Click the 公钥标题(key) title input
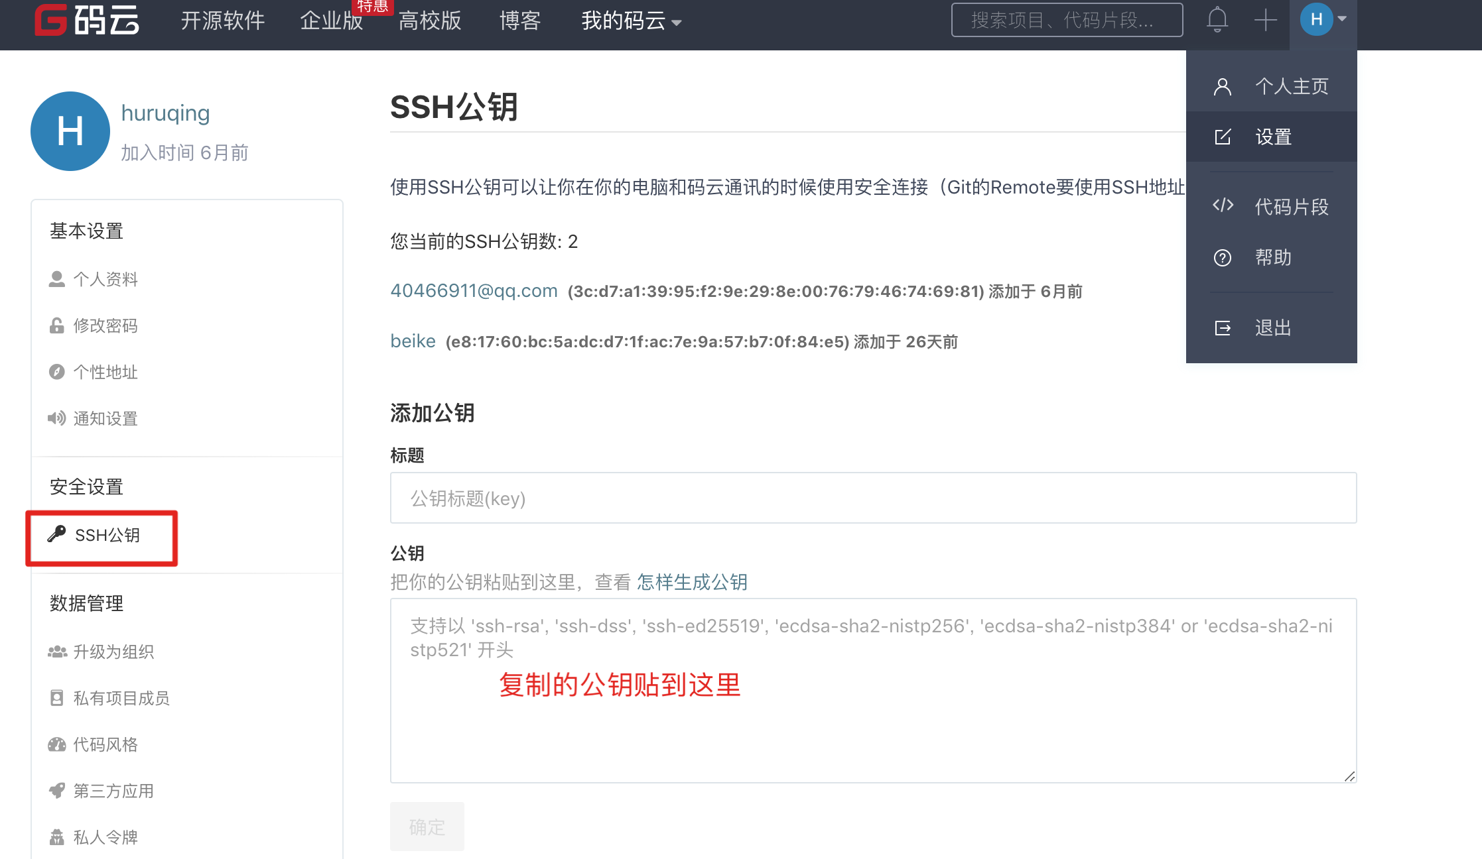The height and width of the screenshot is (859, 1482). (873, 498)
